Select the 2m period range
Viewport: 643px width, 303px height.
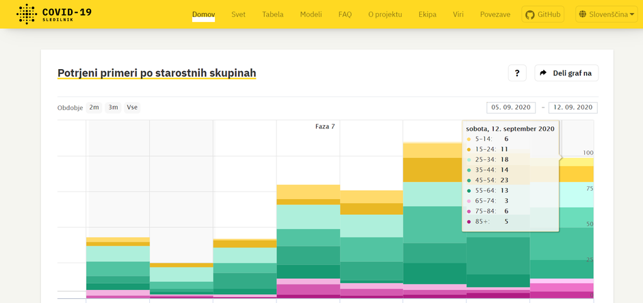pos(94,107)
